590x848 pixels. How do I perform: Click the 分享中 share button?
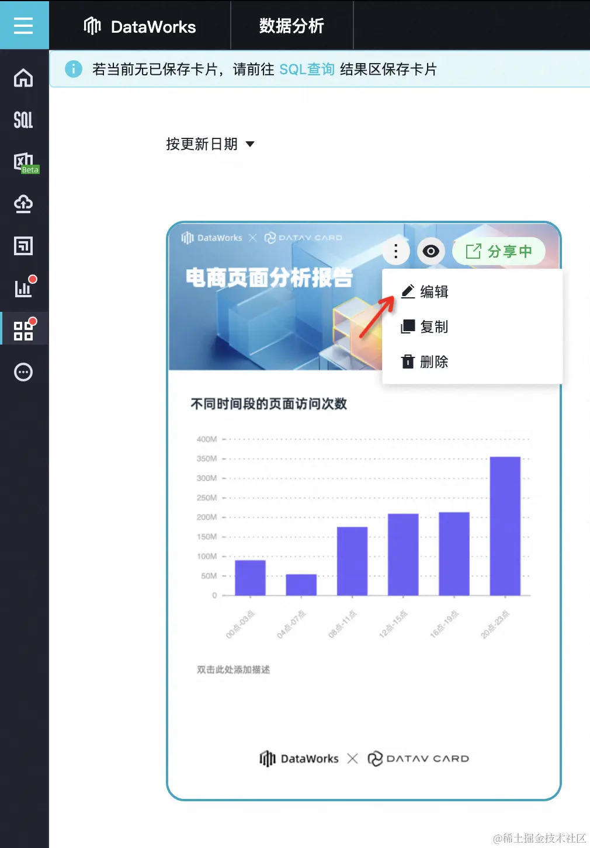(499, 251)
